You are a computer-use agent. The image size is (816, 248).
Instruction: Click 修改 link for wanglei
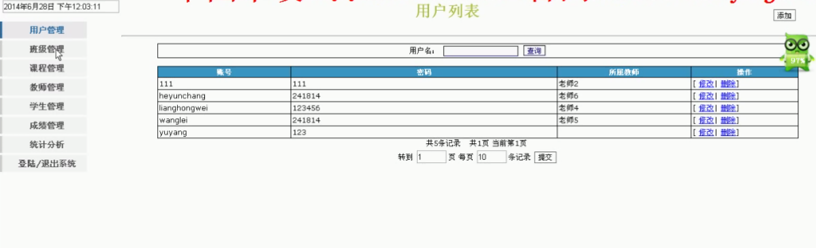click(706, 120)
